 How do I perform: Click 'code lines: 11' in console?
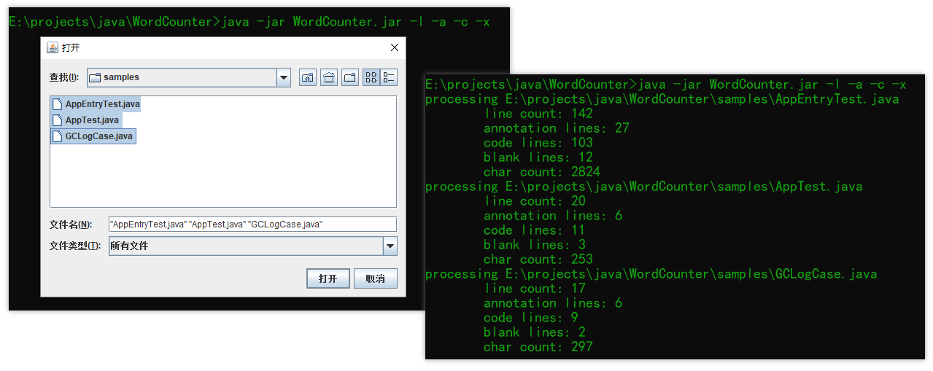(x=535, y=230)
